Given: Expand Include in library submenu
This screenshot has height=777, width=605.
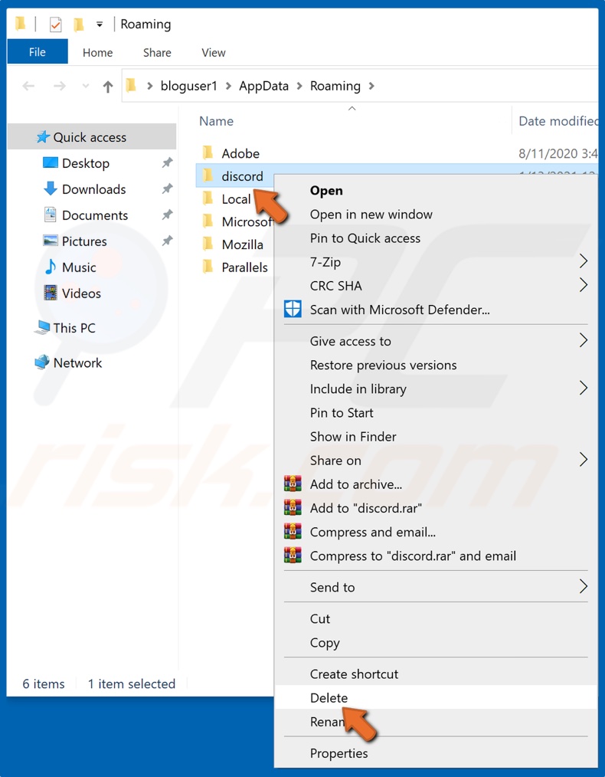Looking at the screenshot, I should click(436, 389).
